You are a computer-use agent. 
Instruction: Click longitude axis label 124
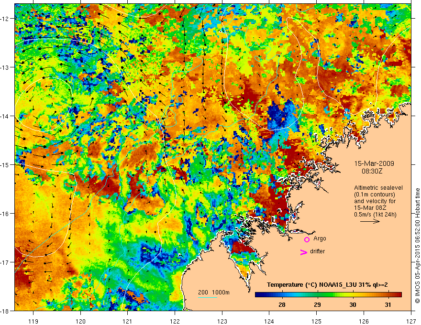tap(269, 321)
